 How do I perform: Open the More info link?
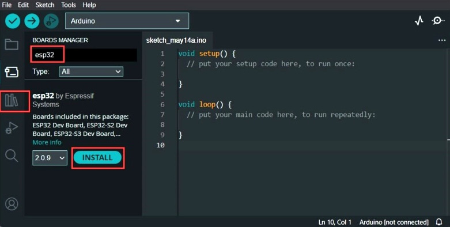tap(47, 142)
